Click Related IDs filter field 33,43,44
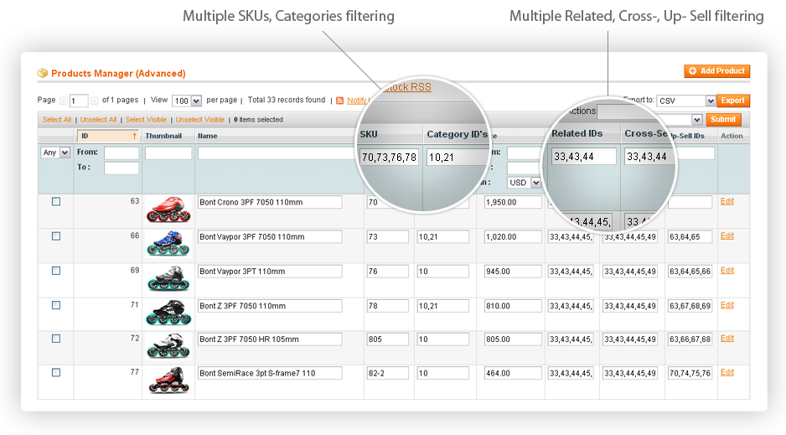Viewport: 786px width, 435px height. [x=584, y=157]
